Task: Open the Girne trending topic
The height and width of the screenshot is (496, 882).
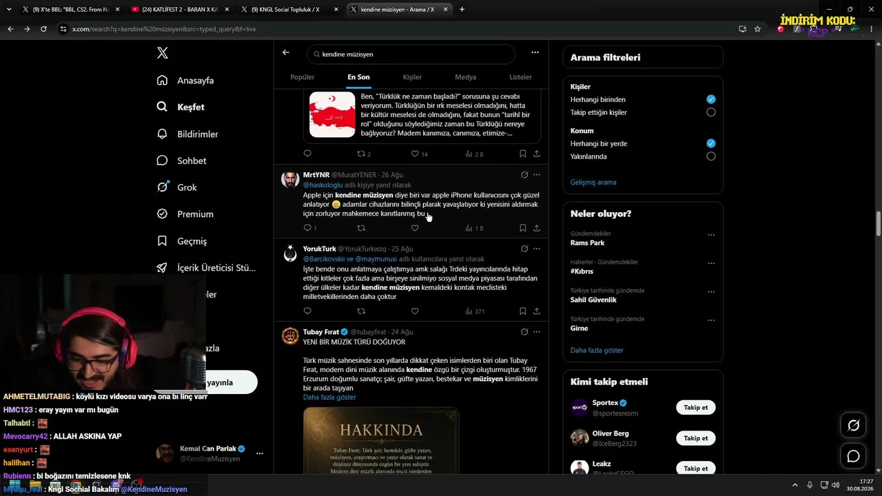Action: [x=580, y=329]
